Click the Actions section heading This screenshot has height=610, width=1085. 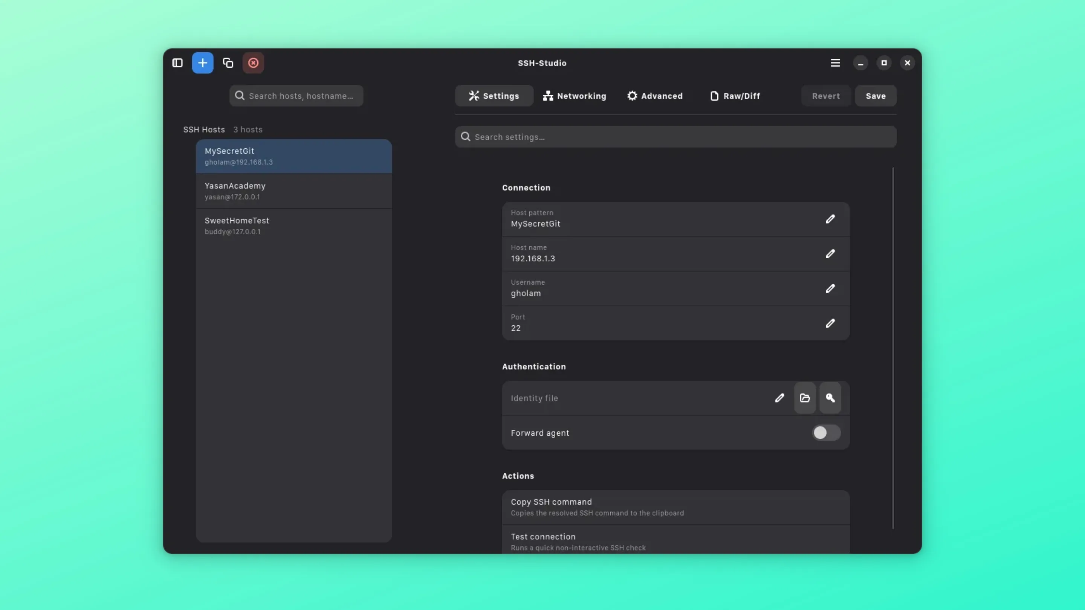[x=518, y=476]
